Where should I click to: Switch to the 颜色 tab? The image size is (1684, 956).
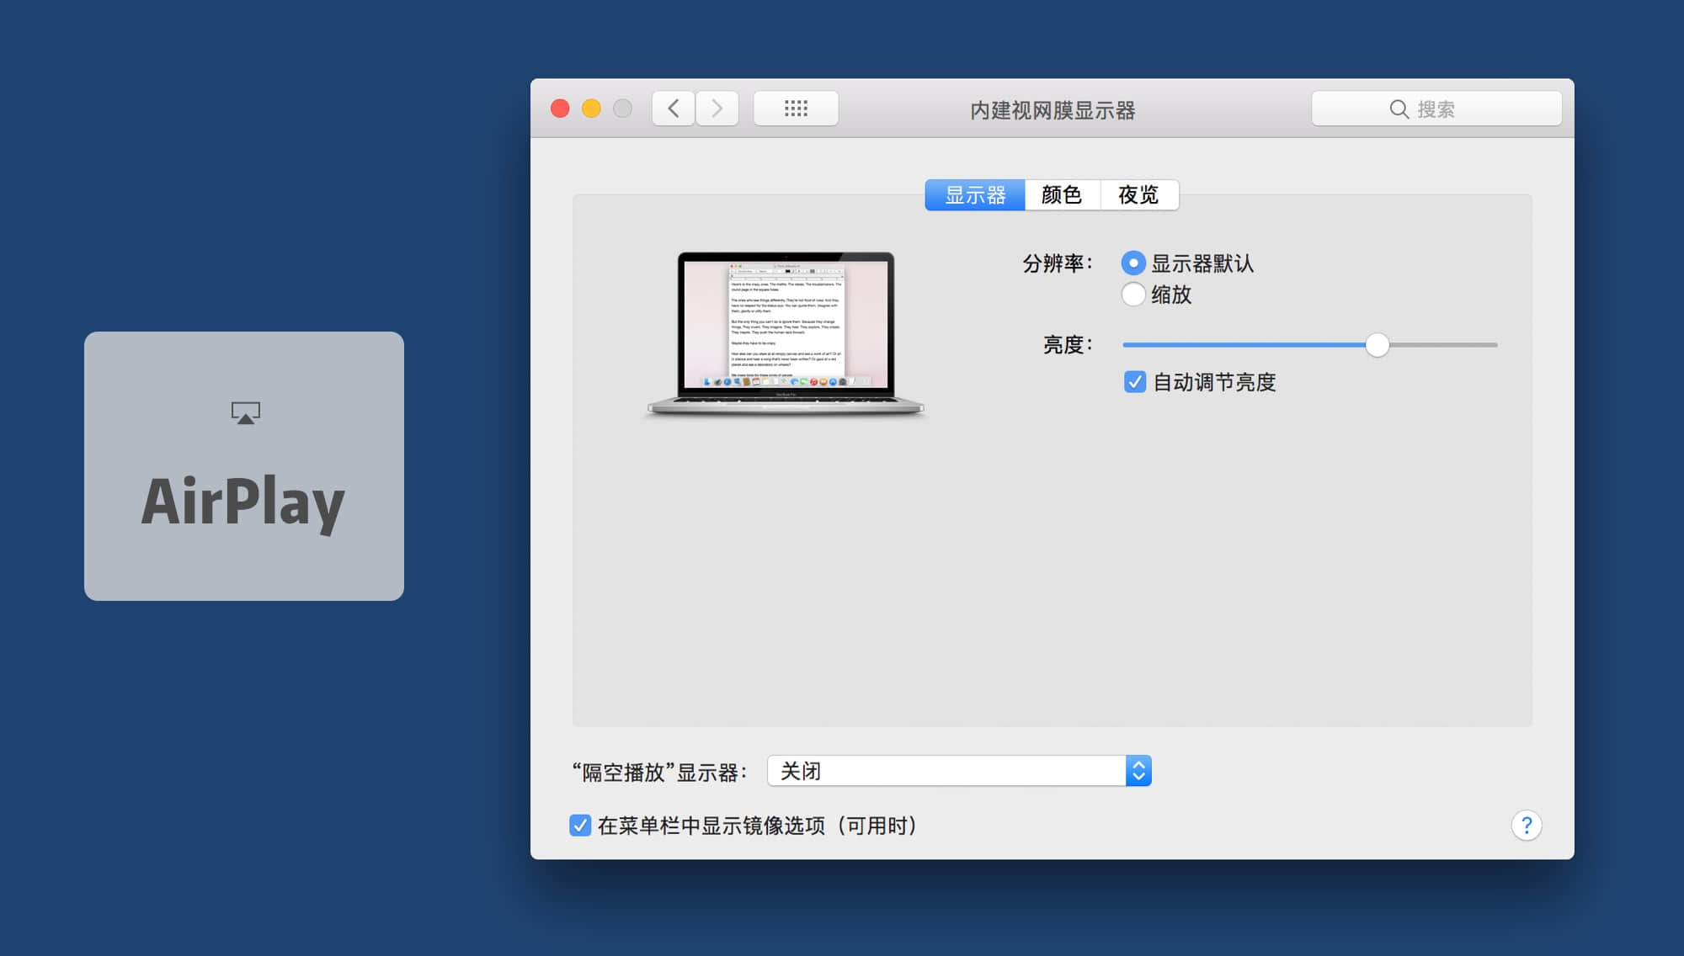1061,195
